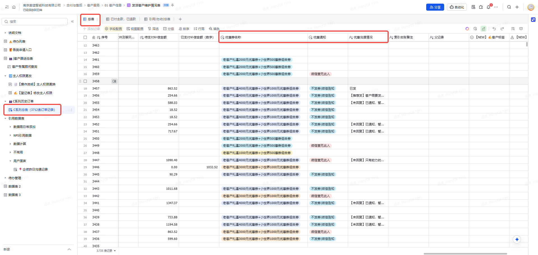
Task: Click the sidebar 搜索 search field
Action: coord(35,22)
